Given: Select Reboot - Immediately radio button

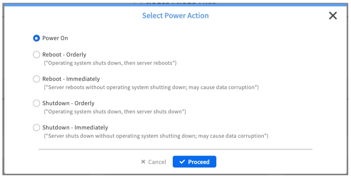Looking at the screenshot, I should coord(37,79).
